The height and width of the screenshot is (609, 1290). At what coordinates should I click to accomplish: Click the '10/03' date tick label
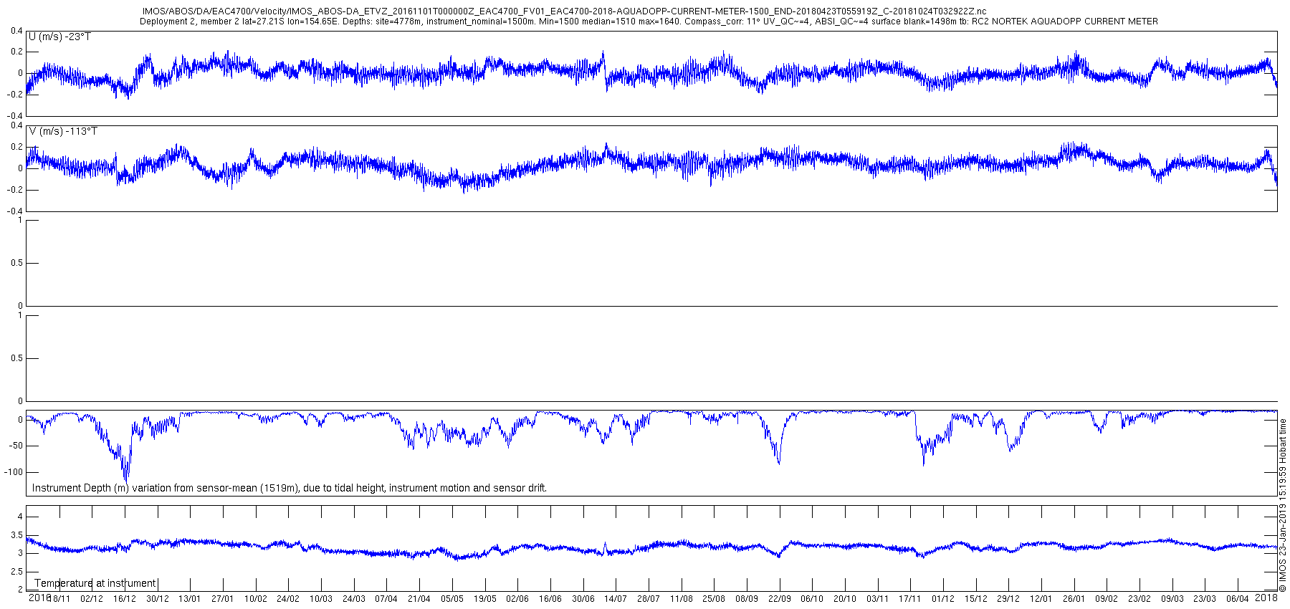pos(321,599)
